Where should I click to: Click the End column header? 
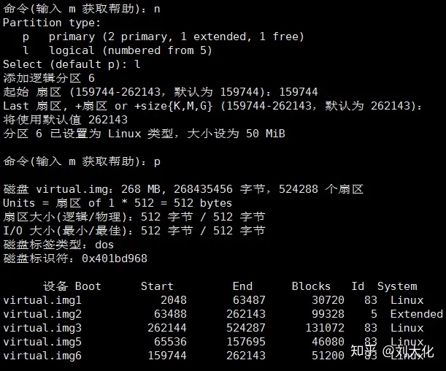click(242, 286)
